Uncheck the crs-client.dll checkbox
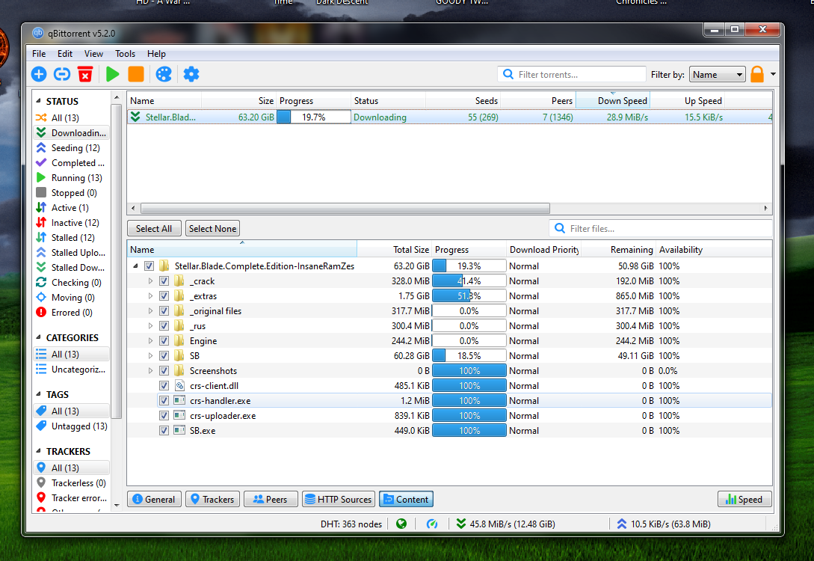The image size is (814, 561). coord(164,386)
